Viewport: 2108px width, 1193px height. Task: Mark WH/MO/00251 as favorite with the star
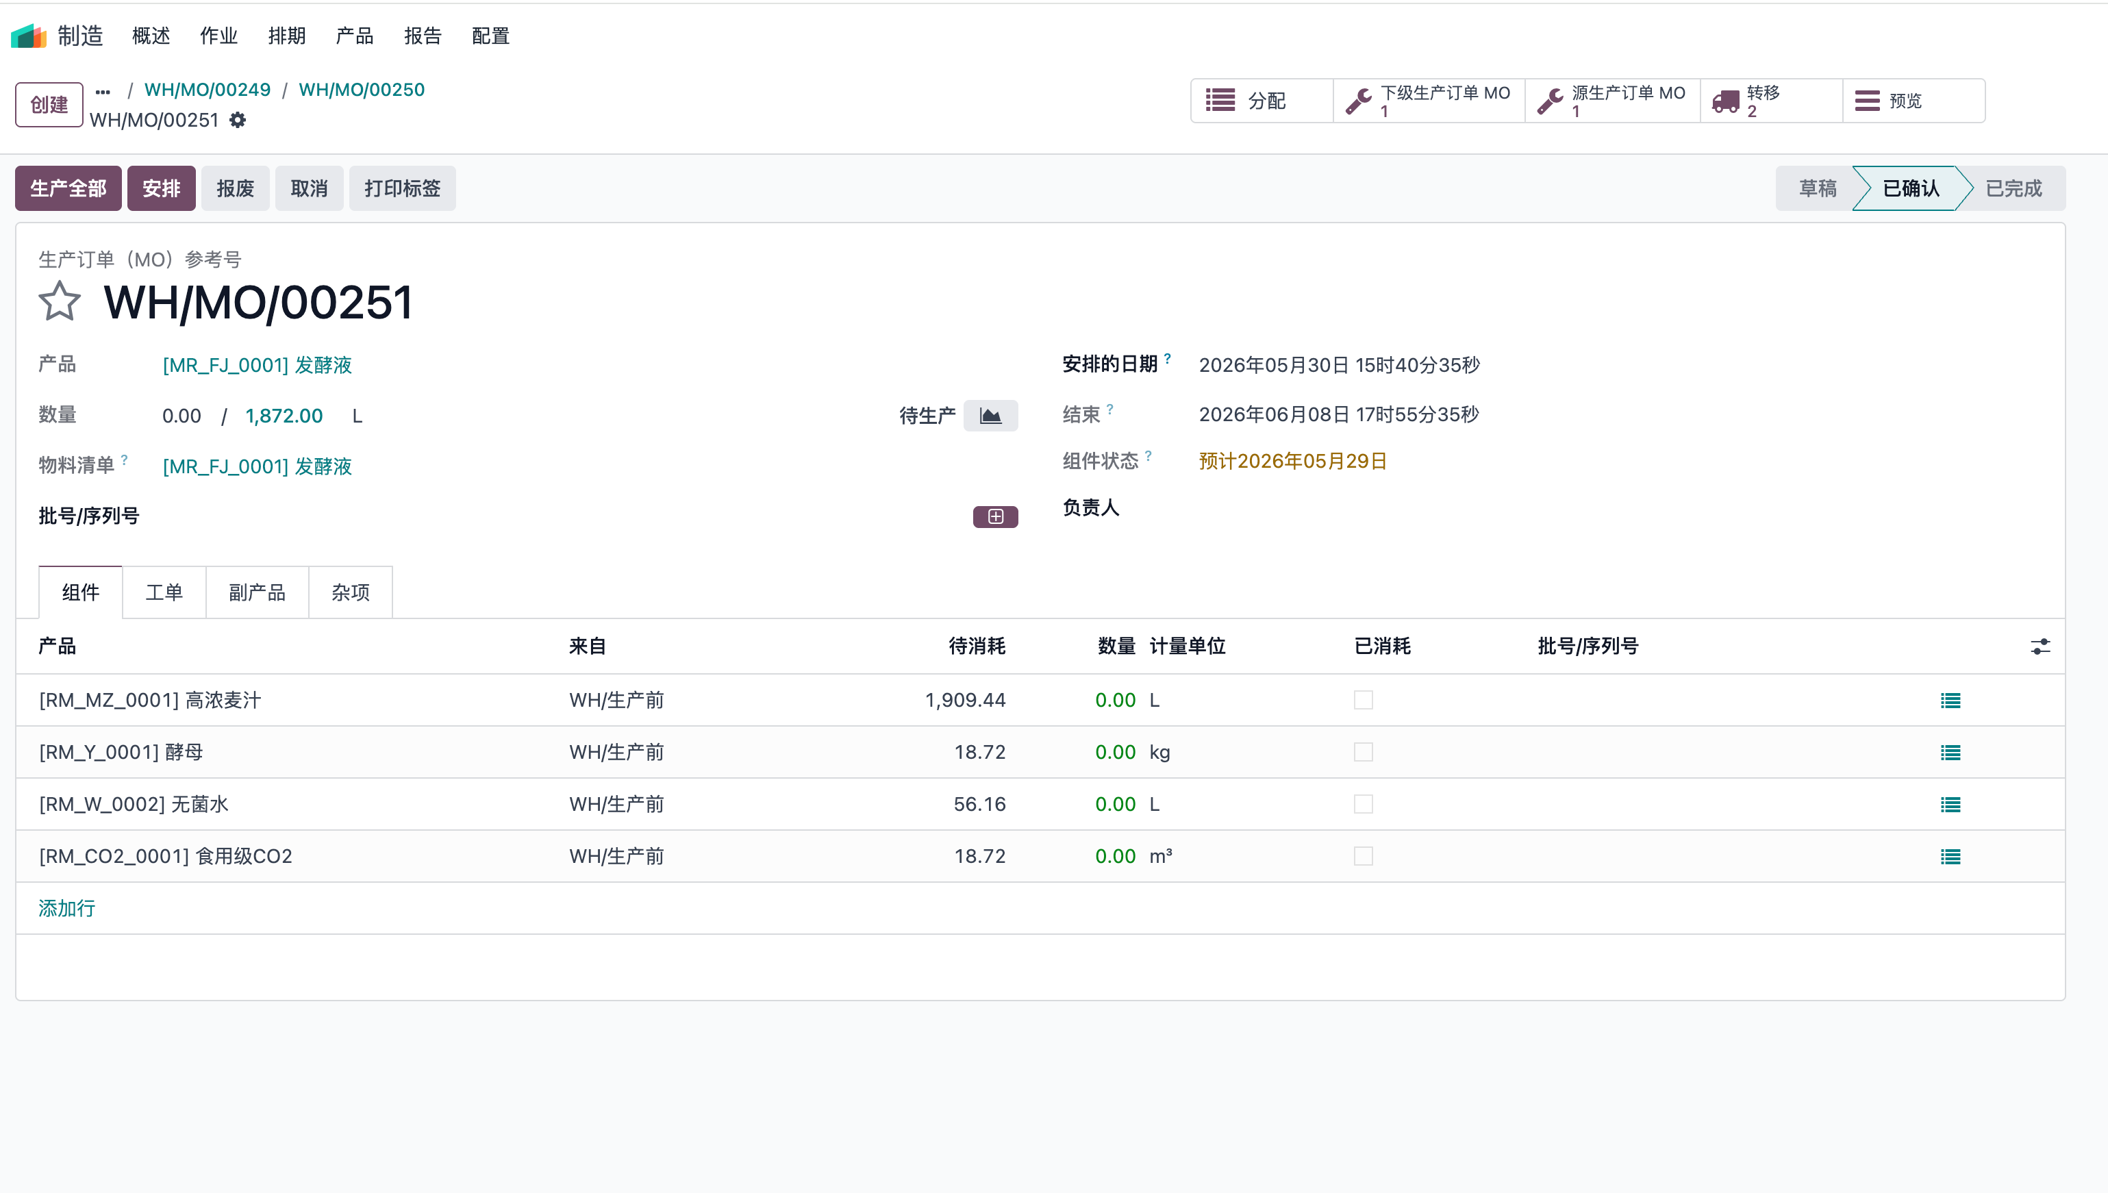(60, 301)
